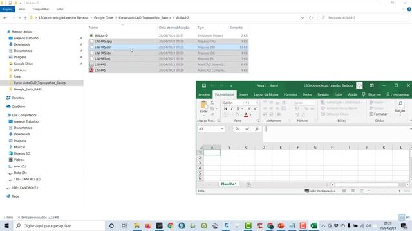Go up one folder level in Explorer
This screenshot has width=412, height=231.
click(25, 17)
